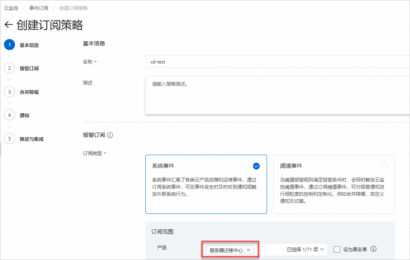
Task: Go to step 4 通知
Action: [x=17, y=115]
